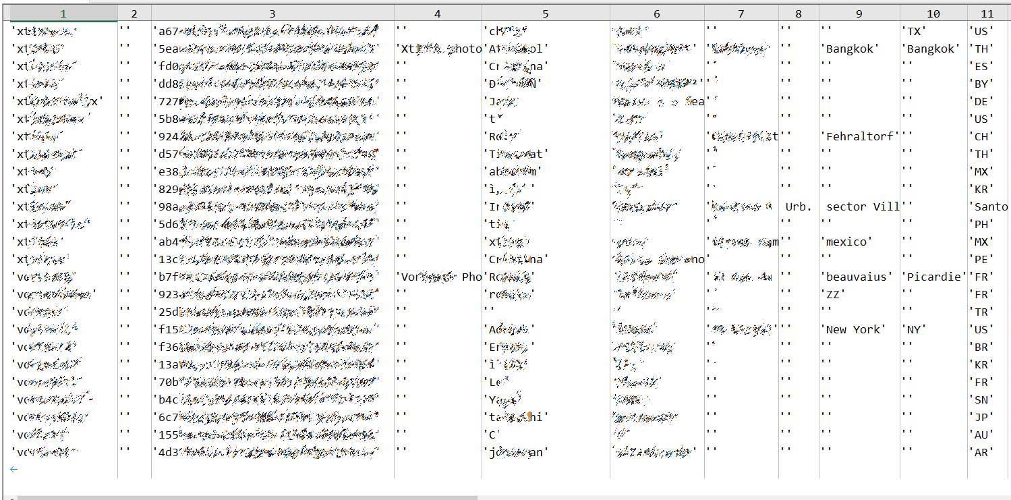Select column 9 header

[x=859, y=13]
